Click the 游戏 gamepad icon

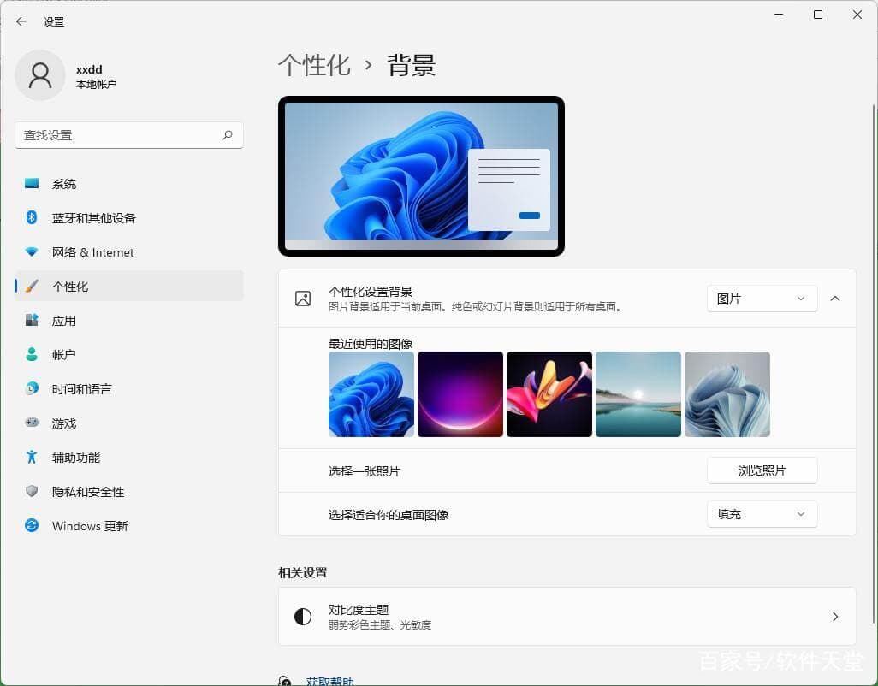tap(32, 423)
